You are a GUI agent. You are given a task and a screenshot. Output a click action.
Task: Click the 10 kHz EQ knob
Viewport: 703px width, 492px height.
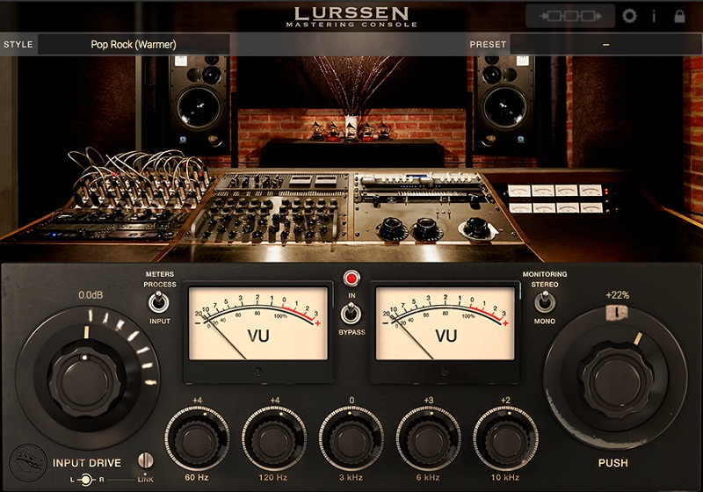[505, 439]
